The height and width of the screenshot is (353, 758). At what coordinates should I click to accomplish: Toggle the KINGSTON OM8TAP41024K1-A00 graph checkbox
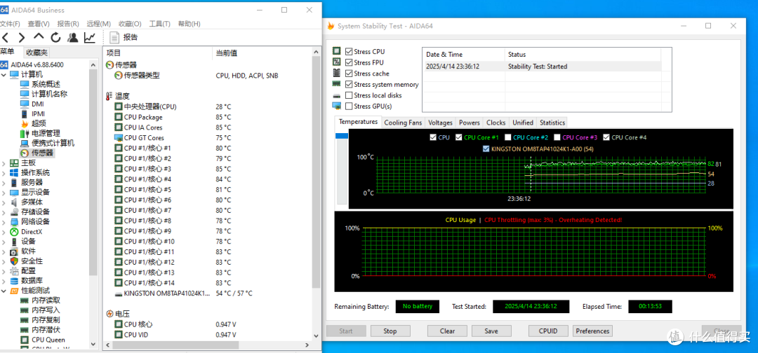pos(486,149)
